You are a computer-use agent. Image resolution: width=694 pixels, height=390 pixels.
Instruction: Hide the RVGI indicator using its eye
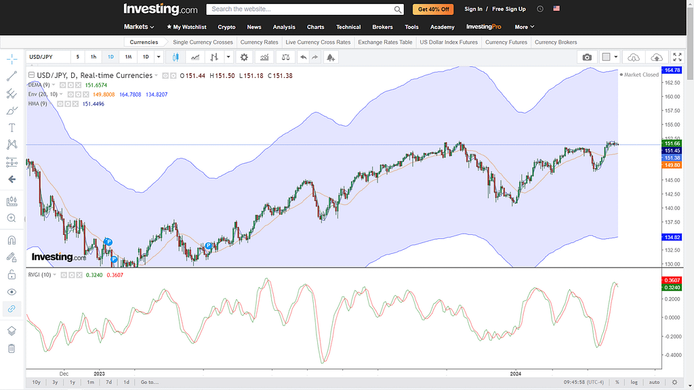pos(62,276)
